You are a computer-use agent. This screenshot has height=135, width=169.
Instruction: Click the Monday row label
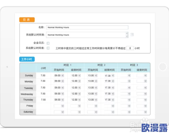coord(29,81)
